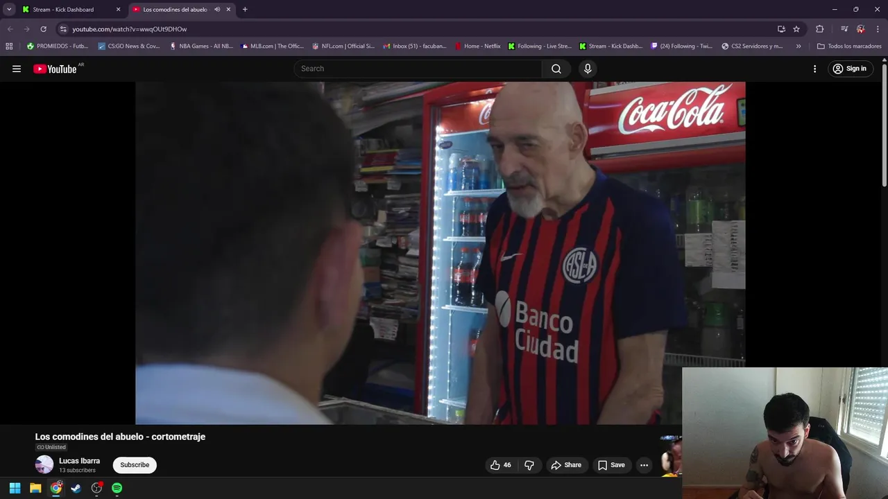The width and height of the screenshot is (888, 499).
Task: Click the page vertical scrollbar
Action: (885, 125)
